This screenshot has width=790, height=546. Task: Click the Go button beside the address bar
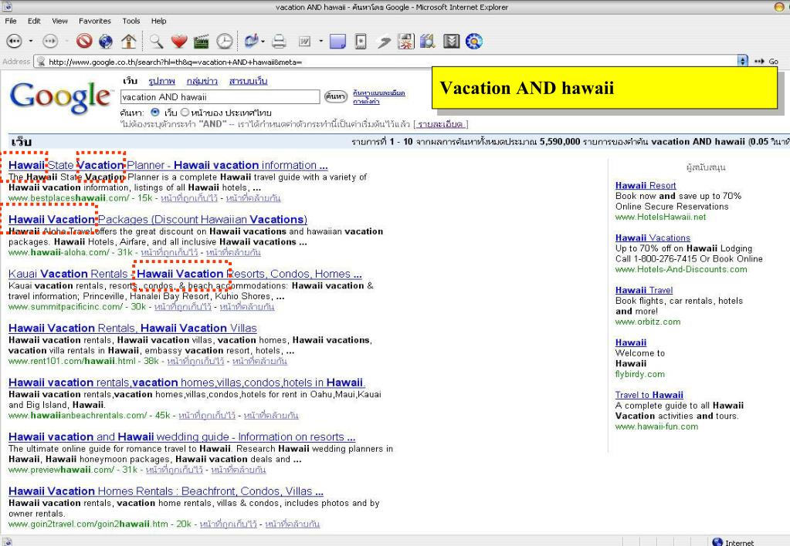767,62
